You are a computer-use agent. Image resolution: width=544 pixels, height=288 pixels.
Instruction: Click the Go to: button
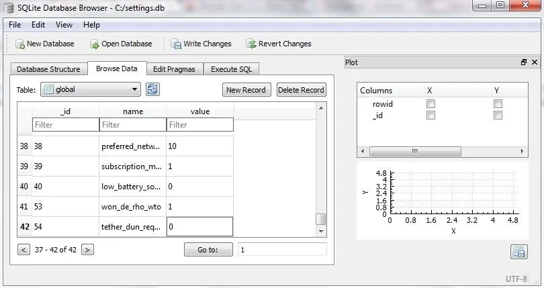pyautogui.click(x=208, y=250)
